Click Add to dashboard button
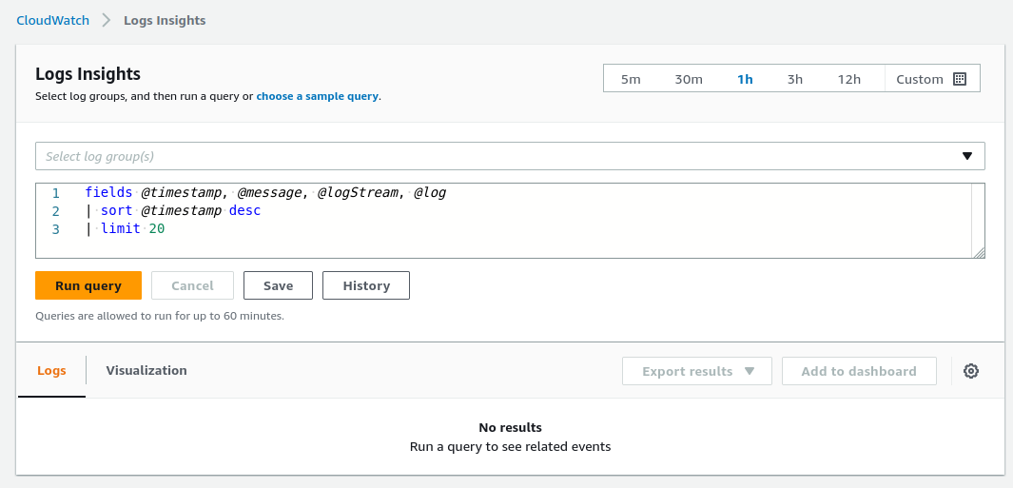 tap(859, 371)
